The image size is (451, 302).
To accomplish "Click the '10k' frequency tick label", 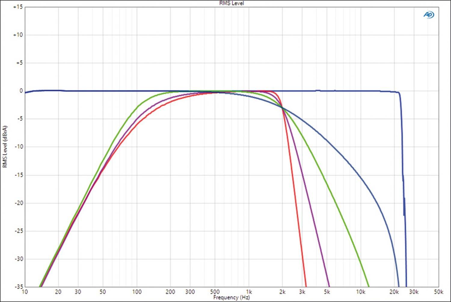I will pos(361,292).
